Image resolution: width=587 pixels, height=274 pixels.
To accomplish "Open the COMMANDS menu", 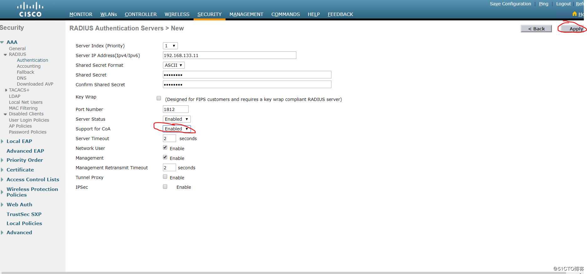I will 285,14.
